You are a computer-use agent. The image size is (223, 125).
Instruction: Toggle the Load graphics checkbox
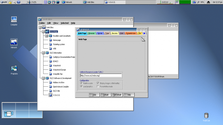[x=81, y=86]
